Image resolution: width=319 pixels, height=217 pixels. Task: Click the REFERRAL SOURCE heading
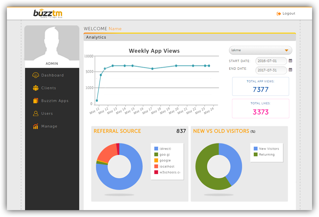[117, 131]
